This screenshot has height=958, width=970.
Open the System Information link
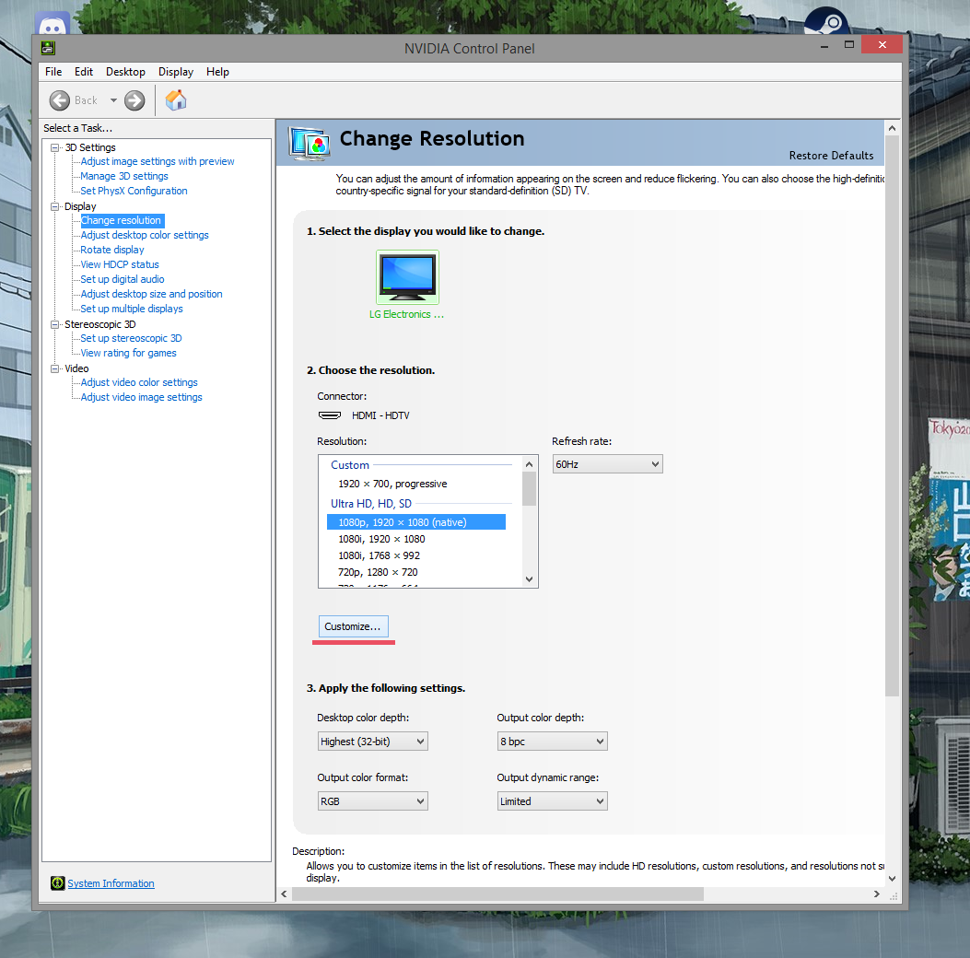(111, 883)
